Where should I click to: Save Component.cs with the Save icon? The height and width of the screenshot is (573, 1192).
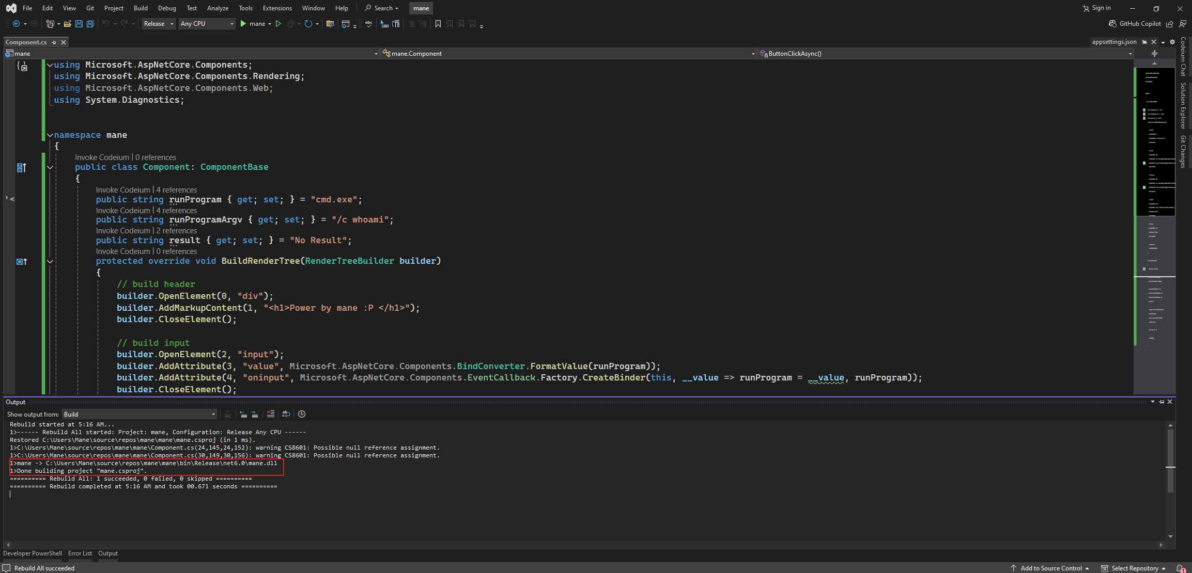pos(79,24)
